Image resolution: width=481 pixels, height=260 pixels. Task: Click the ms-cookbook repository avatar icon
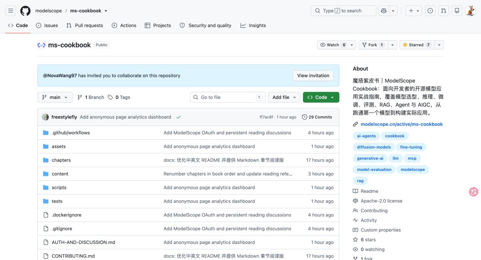pos(41,45)
